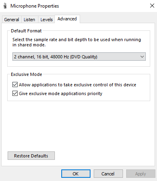Toggle Give exclusive mode applications priority checkbox

click(x=15, y=93)
